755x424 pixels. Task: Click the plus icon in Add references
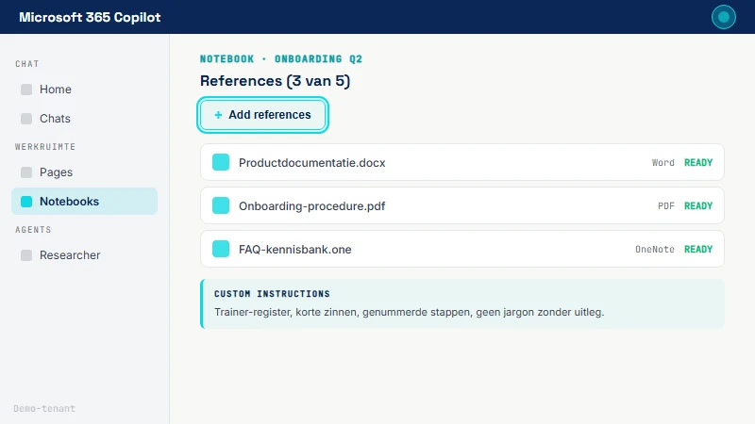pos(218,115)
